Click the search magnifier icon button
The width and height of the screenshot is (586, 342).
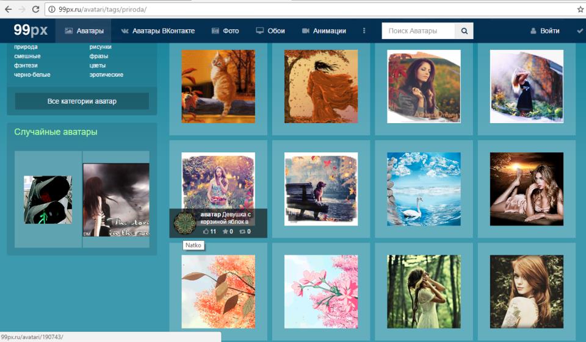[x=464, y=31]
